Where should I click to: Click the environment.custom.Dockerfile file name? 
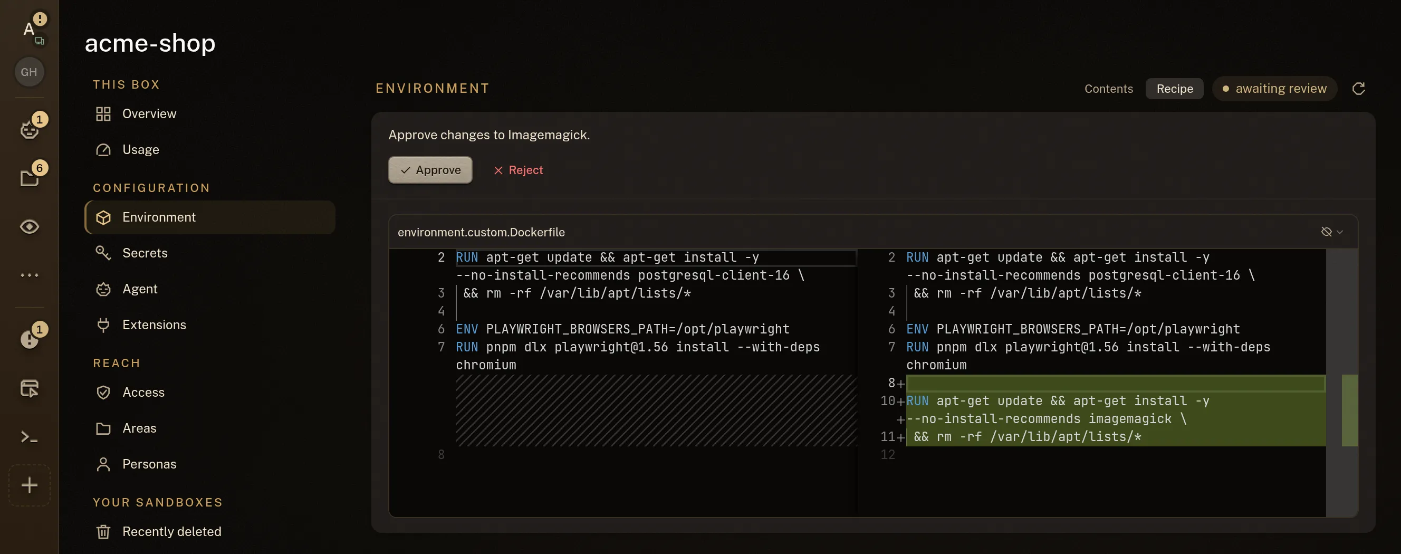pyautogui.click(x=481, y=232)
